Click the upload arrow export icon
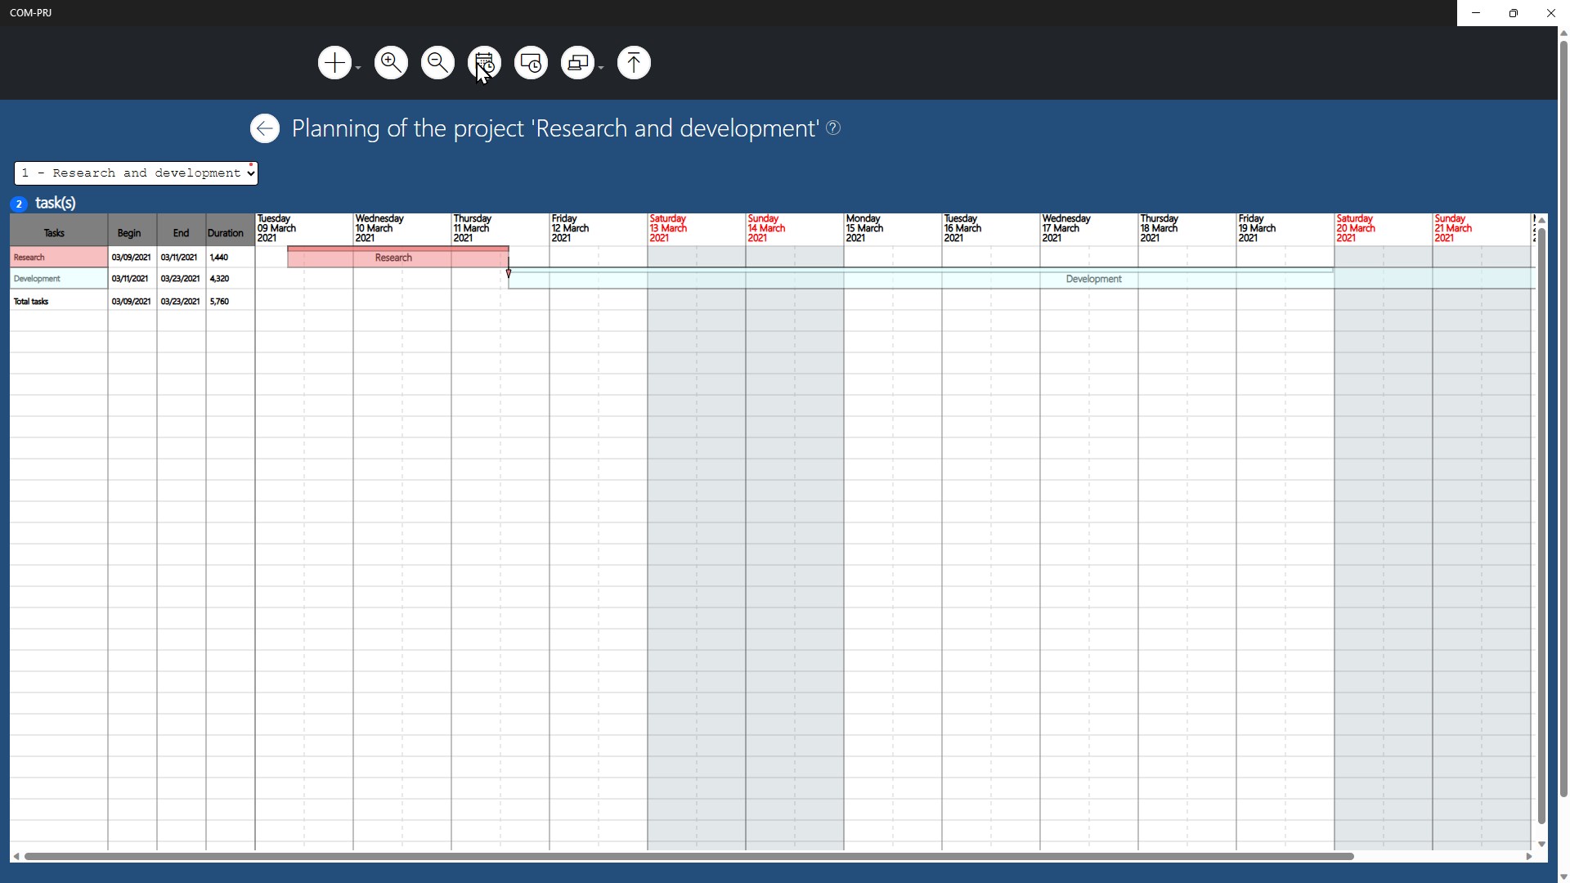Viewport: 1570px width, 883px height. pos(634,63)
